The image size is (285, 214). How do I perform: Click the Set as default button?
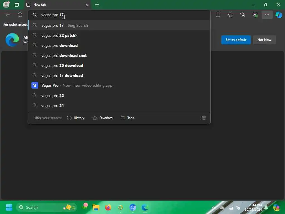click(236, 40)
